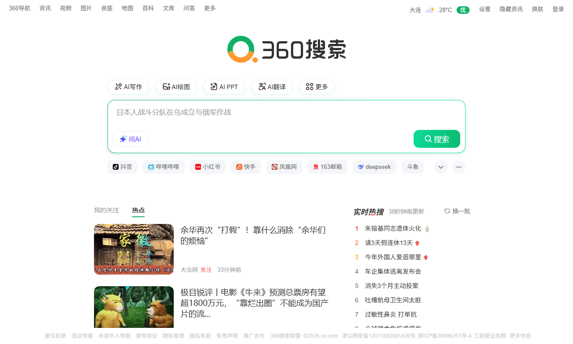This screenshot has width=573, height=344.
Task: Toggle 隐藏资讯 to hide news
Action: pos(511,9)
